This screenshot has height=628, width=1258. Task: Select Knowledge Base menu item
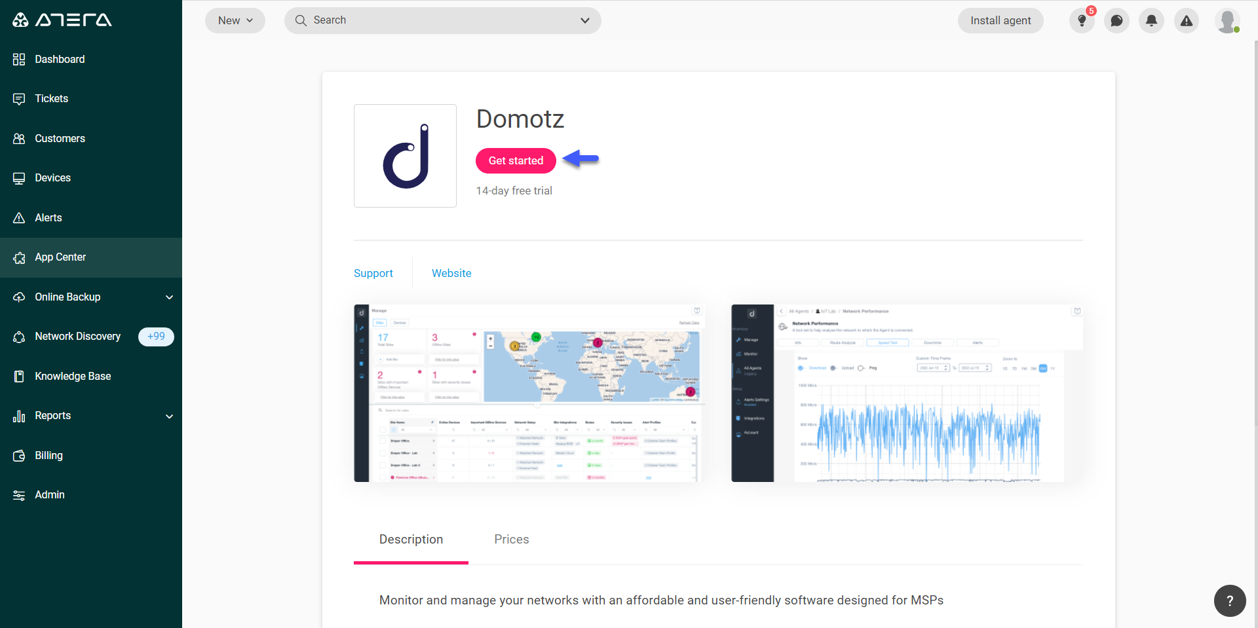(91, 377)
